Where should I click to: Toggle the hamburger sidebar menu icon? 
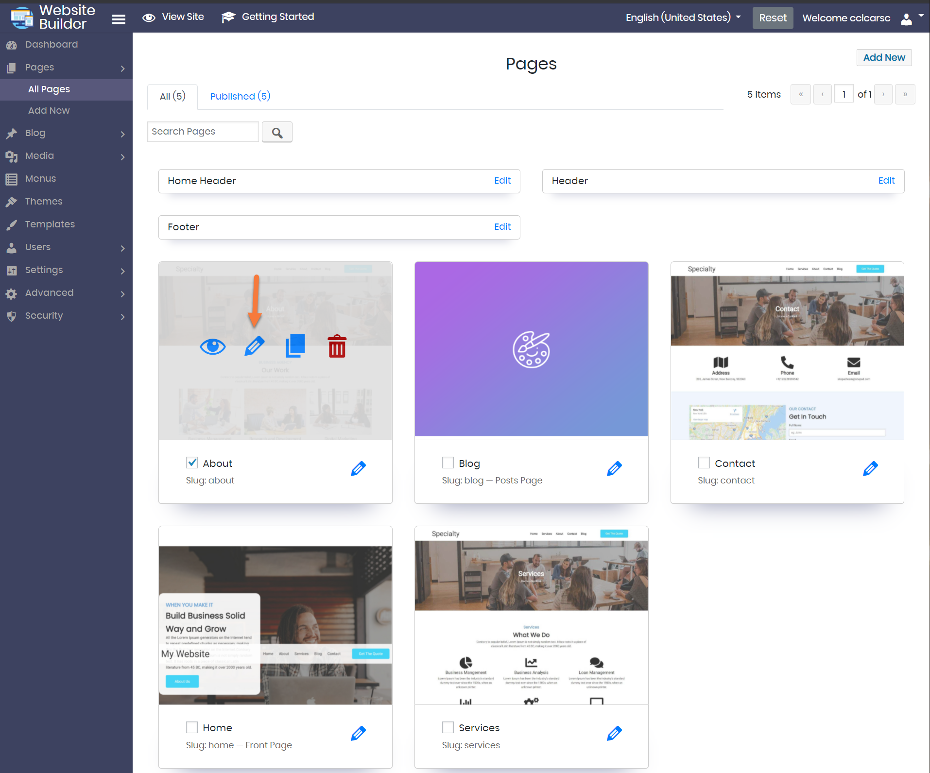[119, 19]
